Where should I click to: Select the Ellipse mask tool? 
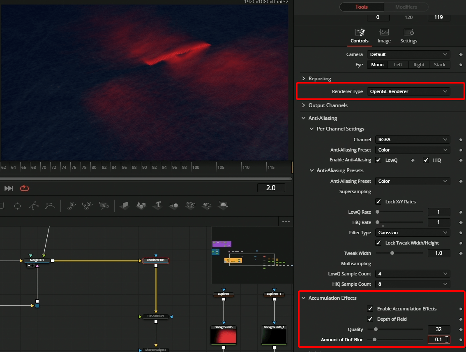(x=17, y=205)
